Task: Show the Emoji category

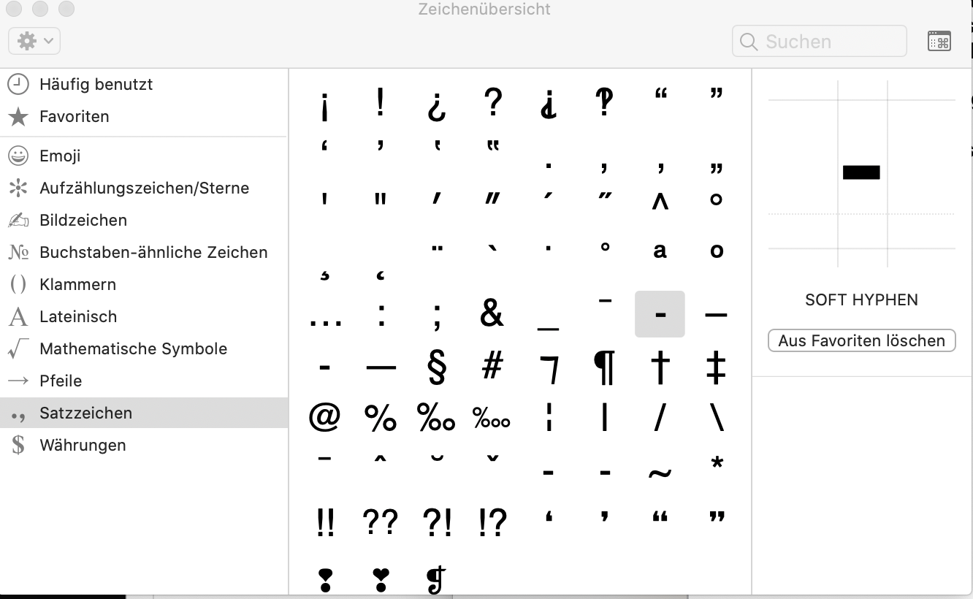Action: [144, 156]
